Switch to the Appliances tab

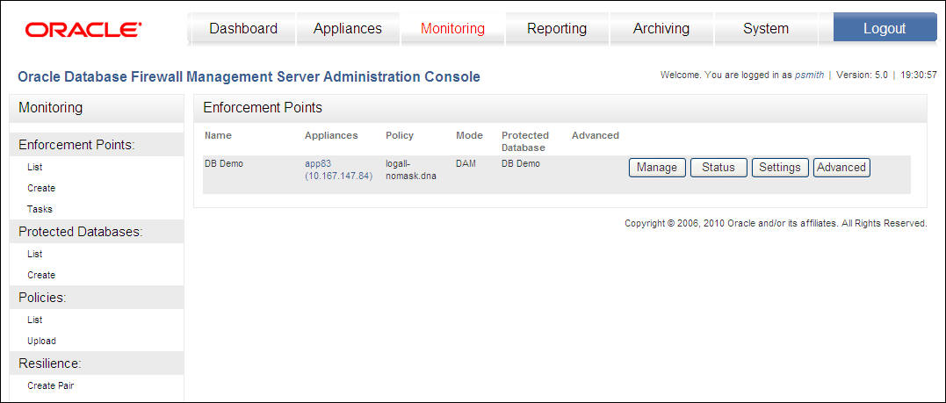[348, 28]
